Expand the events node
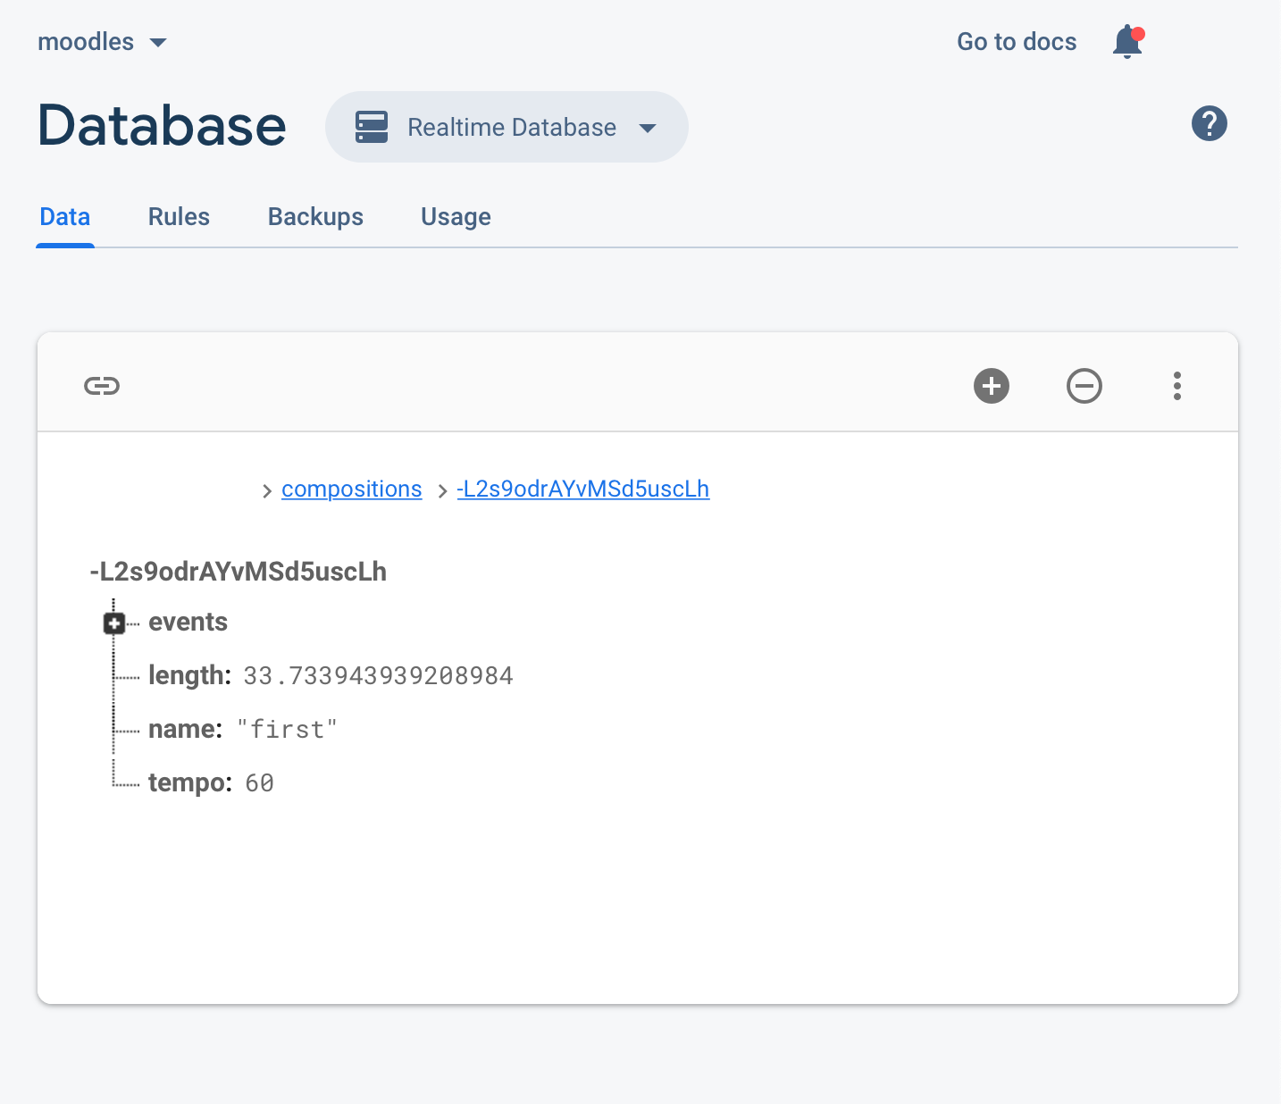 pyautogui.click(x=114, y=623)
